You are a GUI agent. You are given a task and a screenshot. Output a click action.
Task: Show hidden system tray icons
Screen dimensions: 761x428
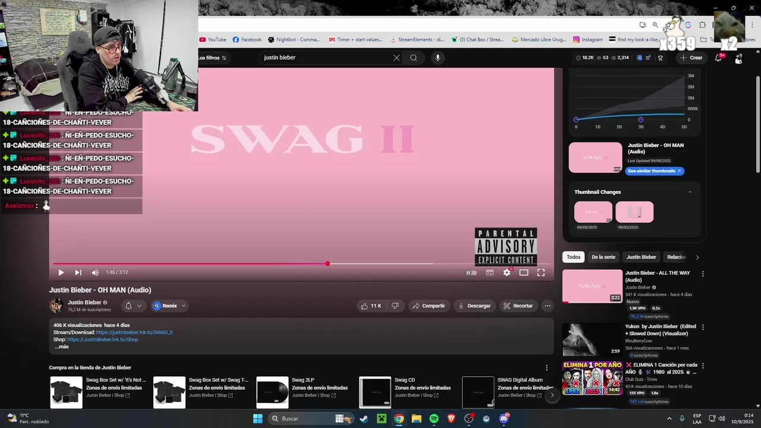[x=669, y=418]
